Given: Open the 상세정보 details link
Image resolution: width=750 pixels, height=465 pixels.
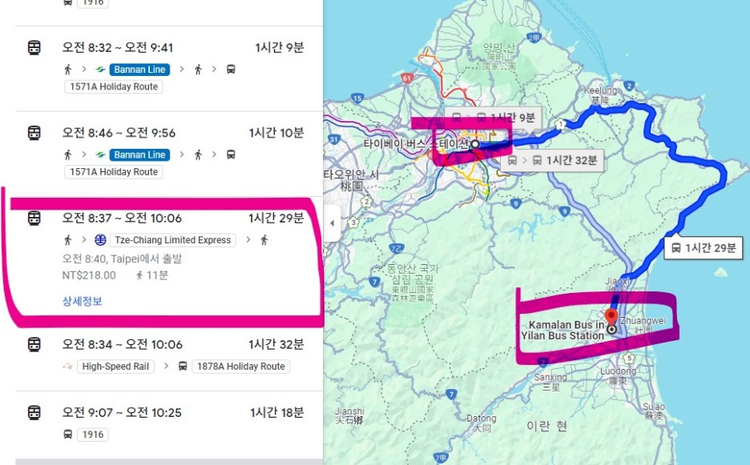Looking at the screenshot, I should tap(83, 301).
